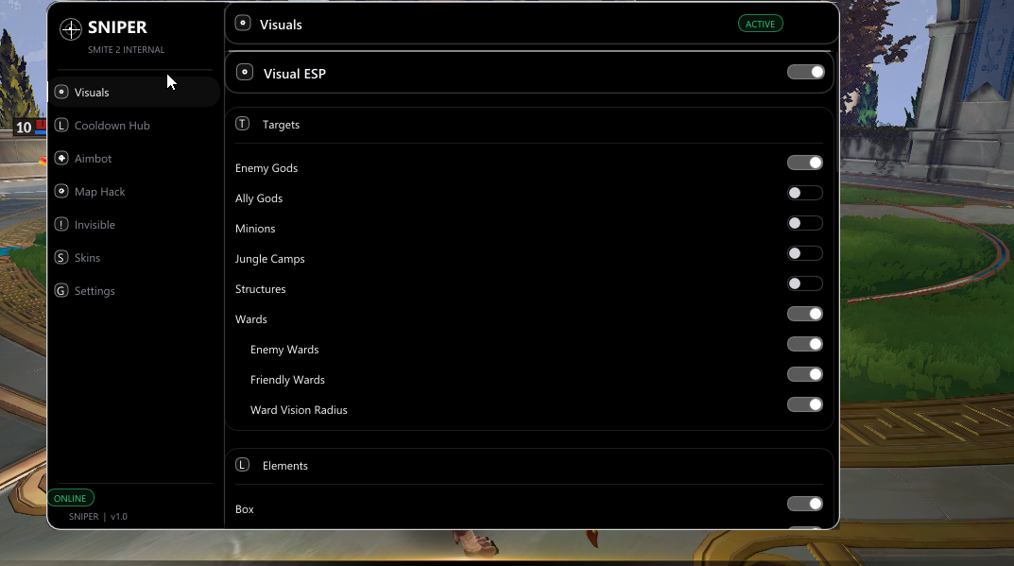Click the L icon beside Elements
Image resolution: width=1014 pixels, height=566 pixels.
coord(243,465)
